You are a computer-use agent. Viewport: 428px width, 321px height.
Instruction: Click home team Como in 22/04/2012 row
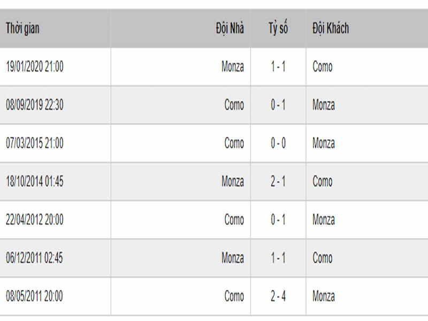[234, 219]
